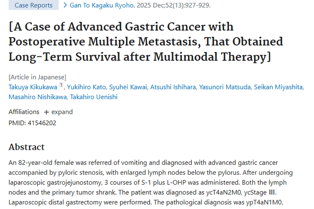Click the Abstract section heading
Viewport: 314px width, 209px height.
tap(26, 147)
